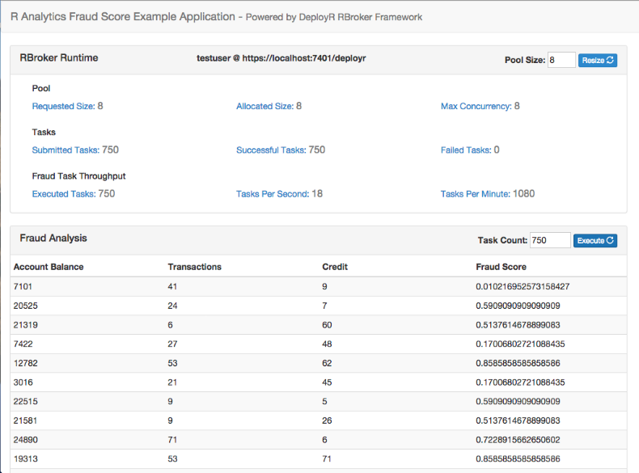
Task: Click the Allocated Size link
Action: (x=264, y=106)
